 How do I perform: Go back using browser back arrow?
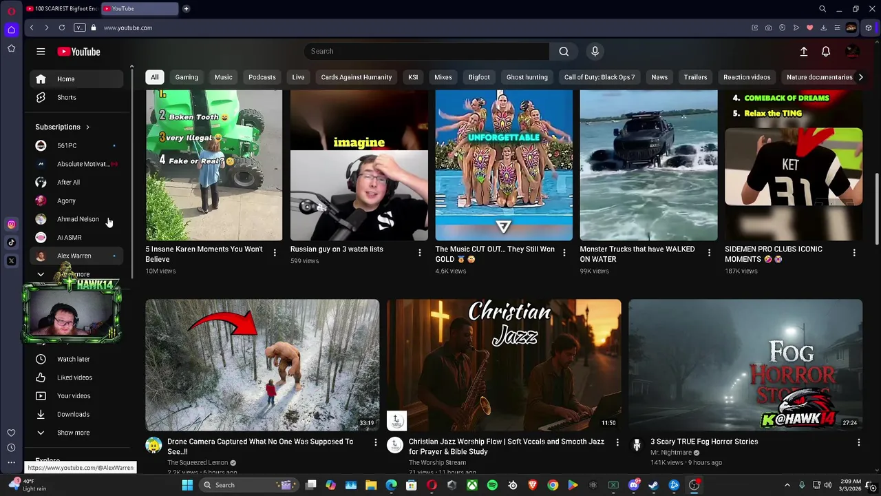coord(32,28)
